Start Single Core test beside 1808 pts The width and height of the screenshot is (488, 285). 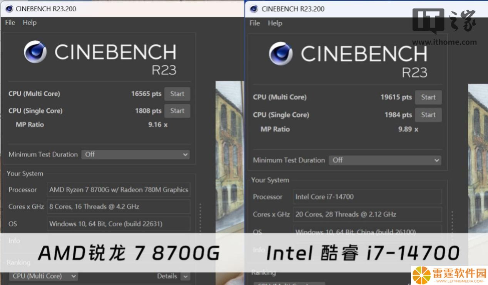177,111
